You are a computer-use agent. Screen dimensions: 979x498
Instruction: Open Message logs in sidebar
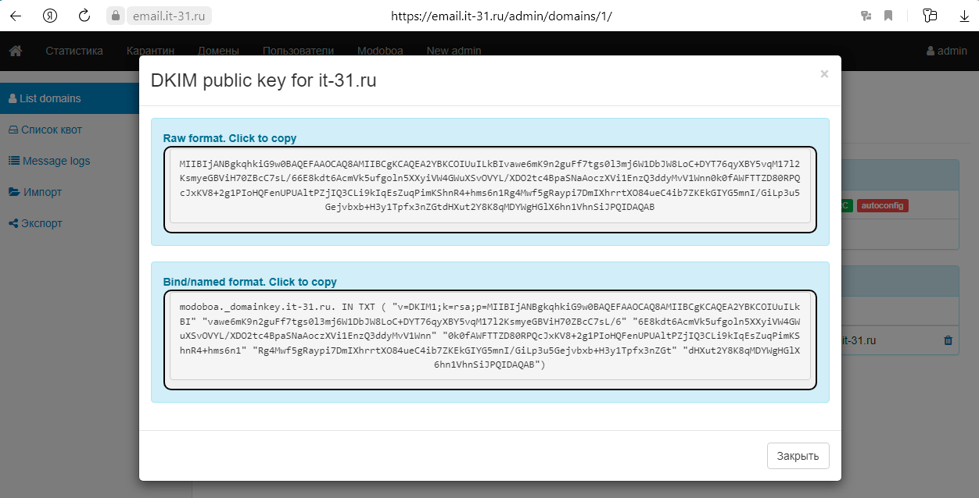coord(56,161)
